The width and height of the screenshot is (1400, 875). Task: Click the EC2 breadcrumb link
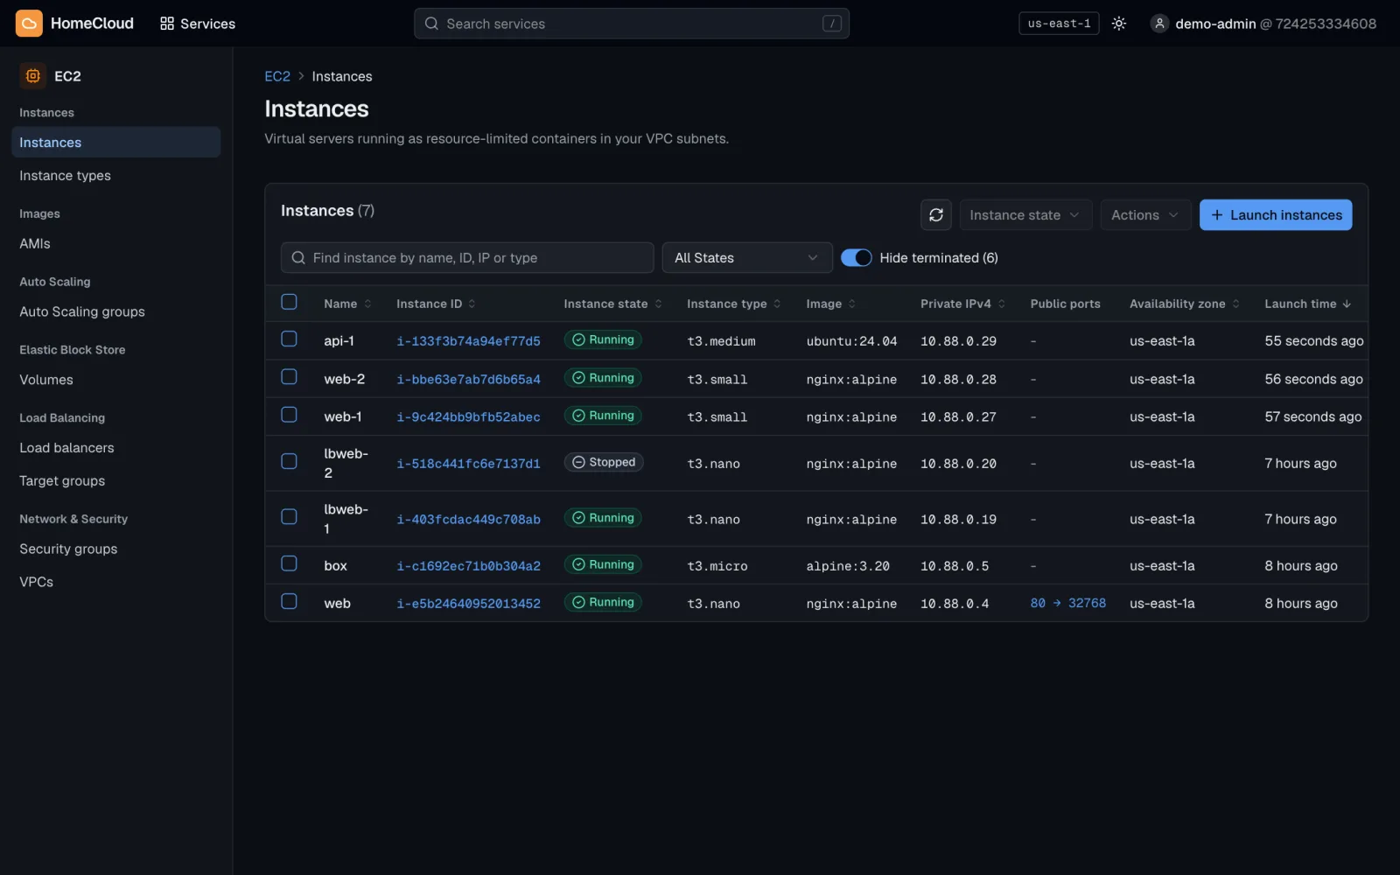click(277, 77)
